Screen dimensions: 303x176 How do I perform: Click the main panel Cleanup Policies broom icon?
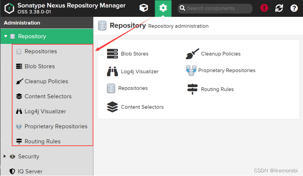coord(192,54)
